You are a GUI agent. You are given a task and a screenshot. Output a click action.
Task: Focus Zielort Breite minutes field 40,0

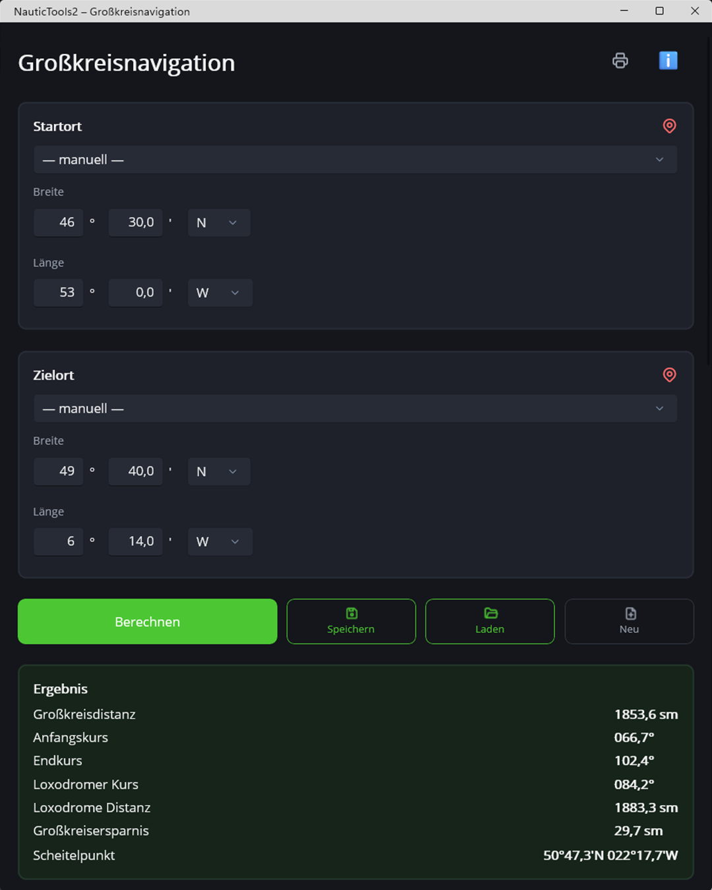tap(136, 471)
